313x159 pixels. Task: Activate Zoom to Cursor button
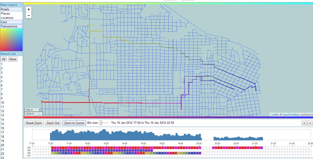tap(74, 123)
